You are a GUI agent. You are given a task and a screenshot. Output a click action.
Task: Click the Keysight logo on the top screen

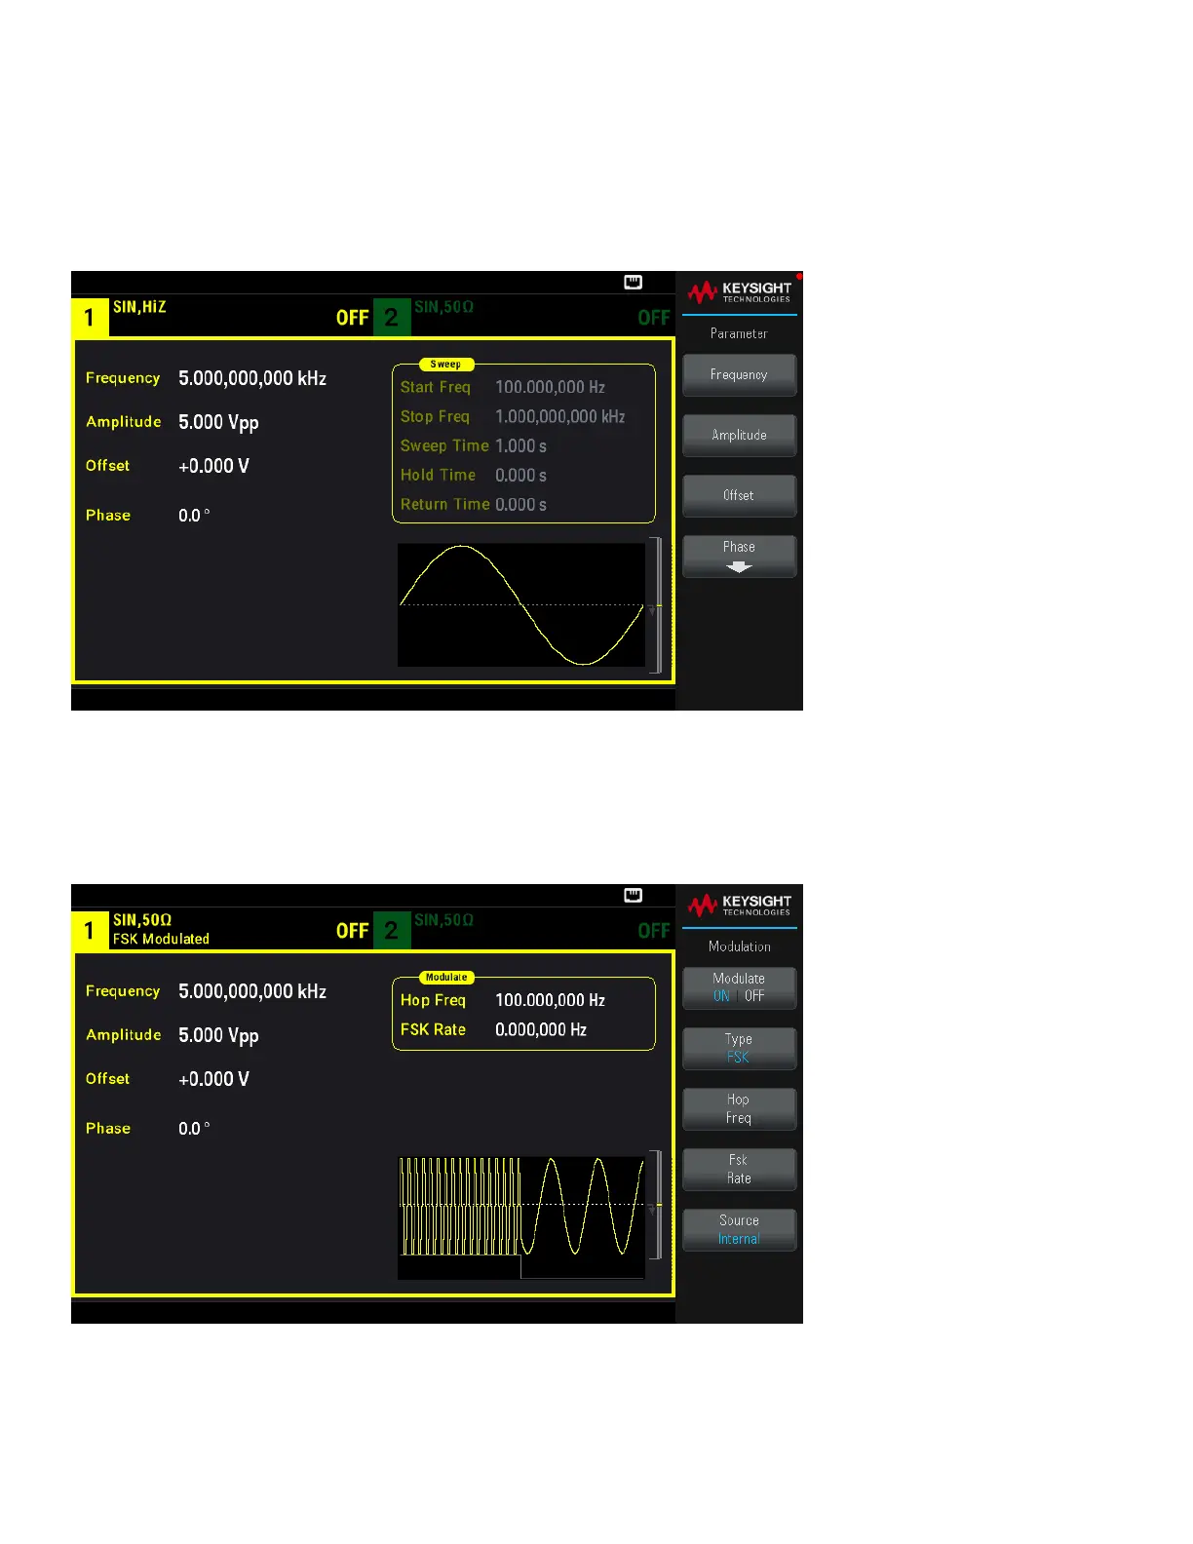pyautogui.click(x=740, y=291)
